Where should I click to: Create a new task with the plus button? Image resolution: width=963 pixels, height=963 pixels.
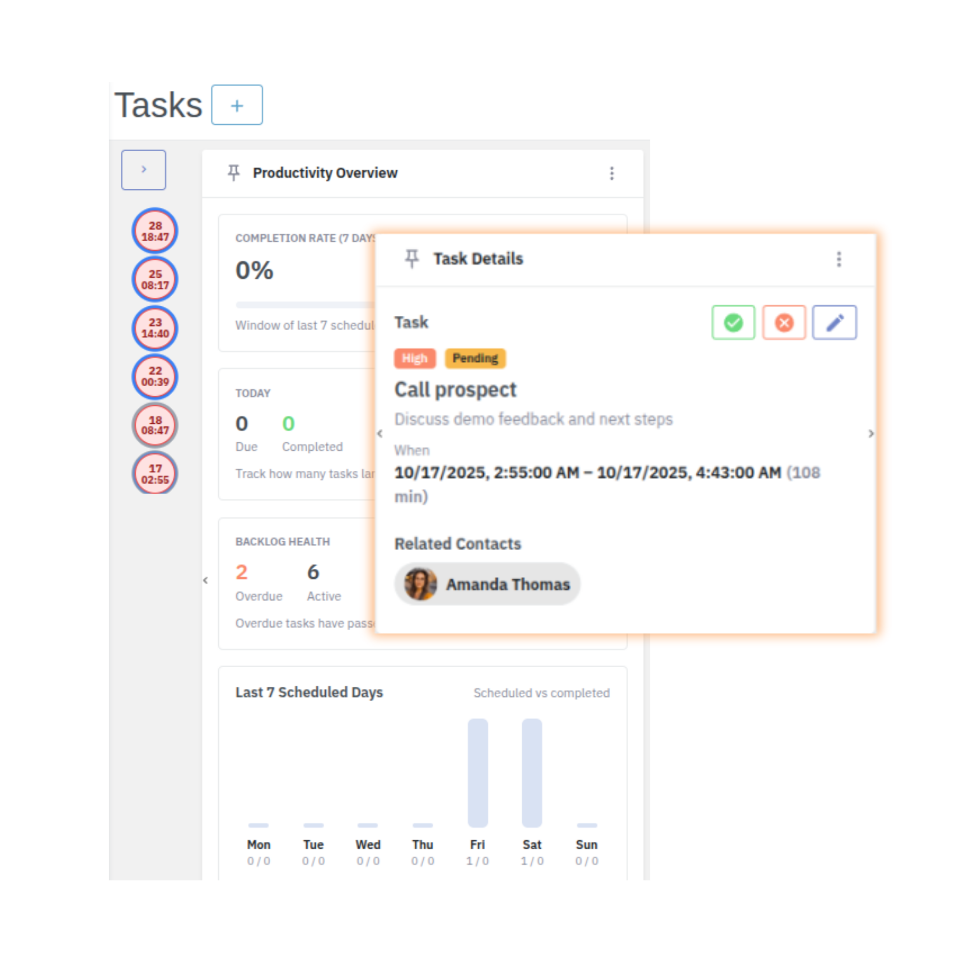(x=237, y=105)
